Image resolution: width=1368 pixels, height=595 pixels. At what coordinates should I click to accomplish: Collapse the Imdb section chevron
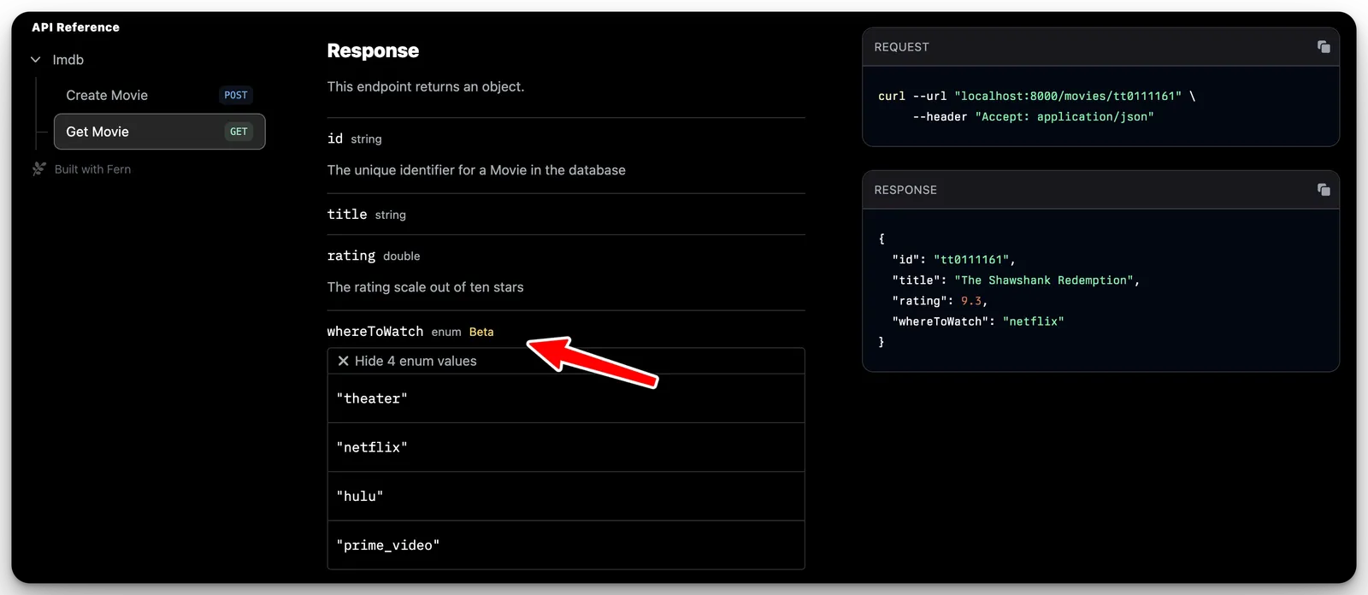click(x=36, y=60)
